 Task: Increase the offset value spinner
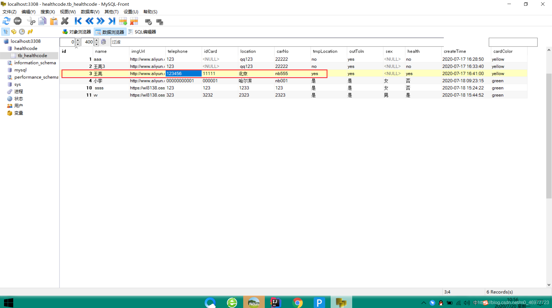coord(78,40)
